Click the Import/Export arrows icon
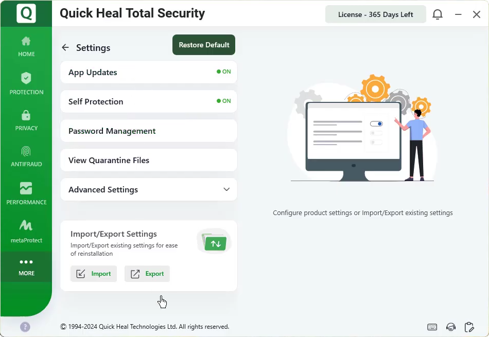 (x=214, y=241)
